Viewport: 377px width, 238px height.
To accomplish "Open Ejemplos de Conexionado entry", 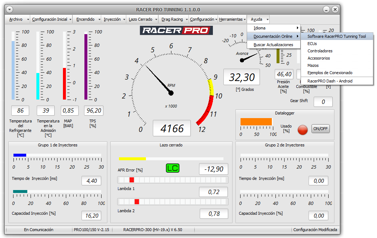I will [x=337, y=73].
